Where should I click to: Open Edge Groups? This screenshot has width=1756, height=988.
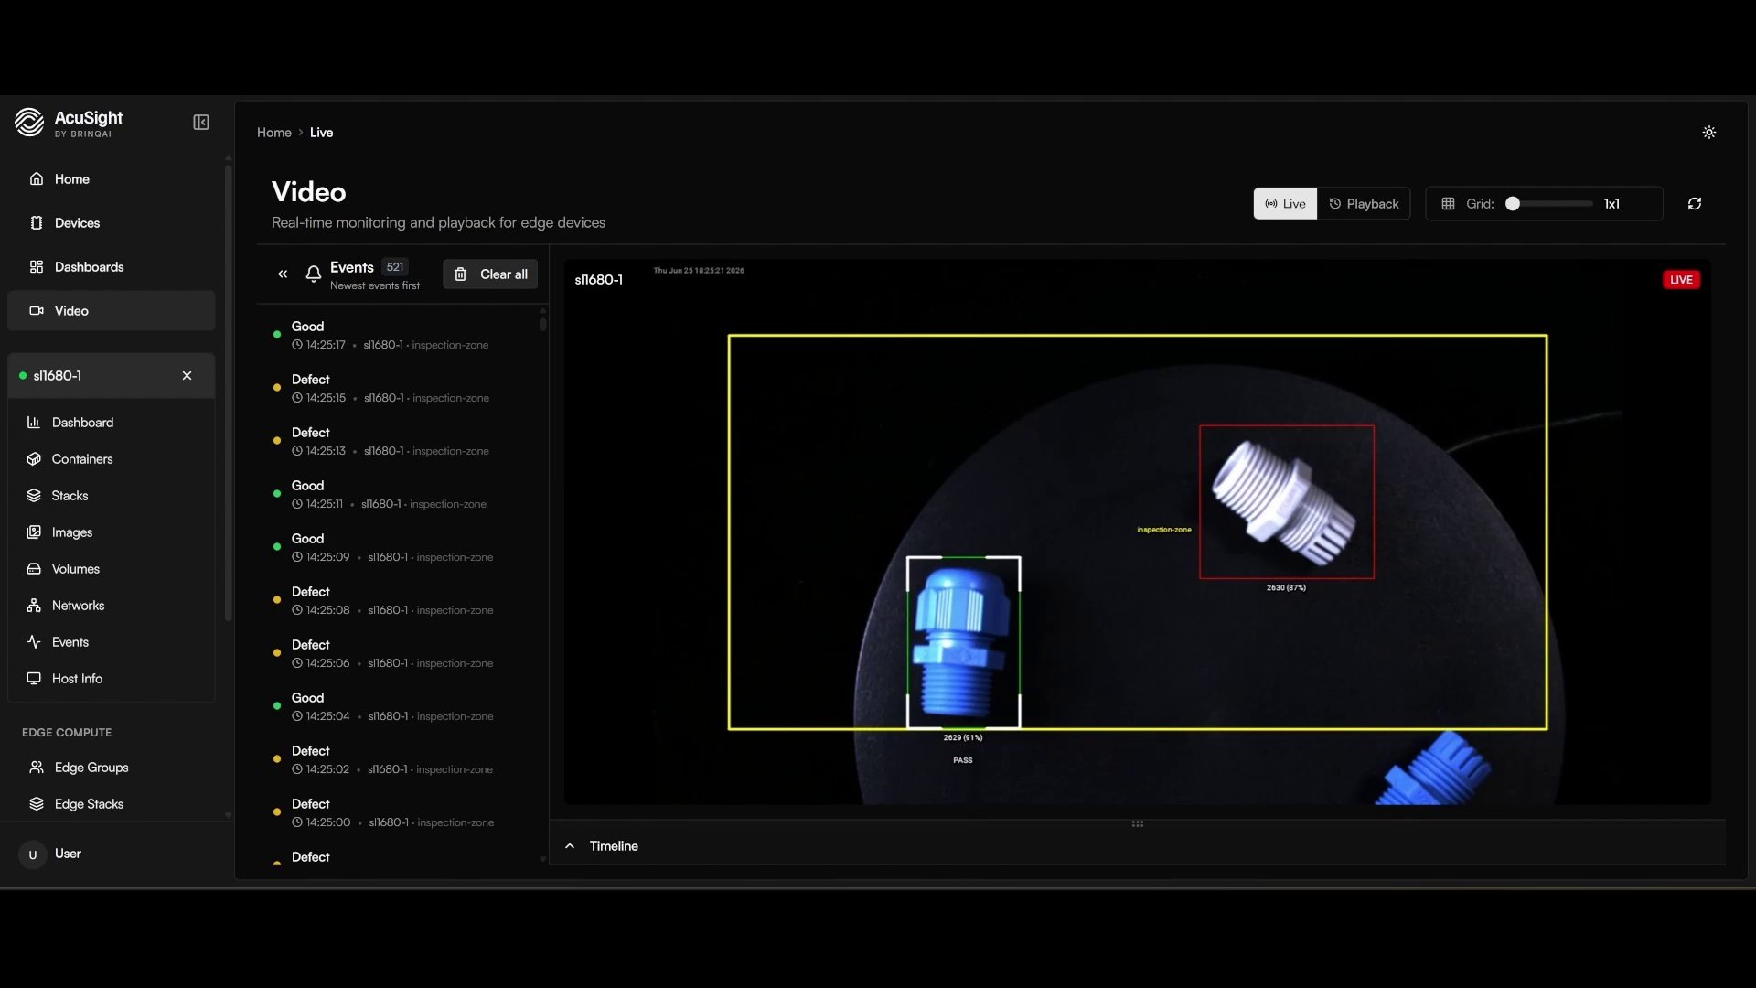tap(112, 768)
